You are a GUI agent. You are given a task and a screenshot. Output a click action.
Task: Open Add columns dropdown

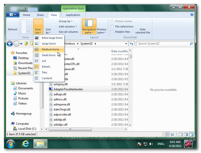(68, 27)
